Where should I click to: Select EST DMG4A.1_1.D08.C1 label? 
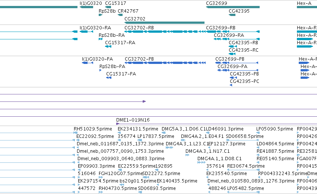(219, 159)
